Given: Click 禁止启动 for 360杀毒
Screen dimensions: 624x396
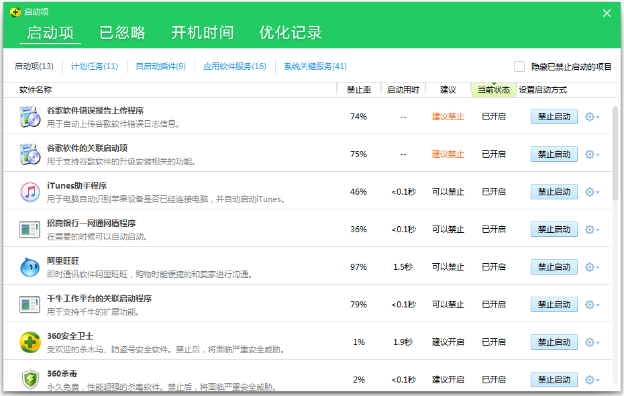Looking at the screenshot, I should tap(554, 380).
